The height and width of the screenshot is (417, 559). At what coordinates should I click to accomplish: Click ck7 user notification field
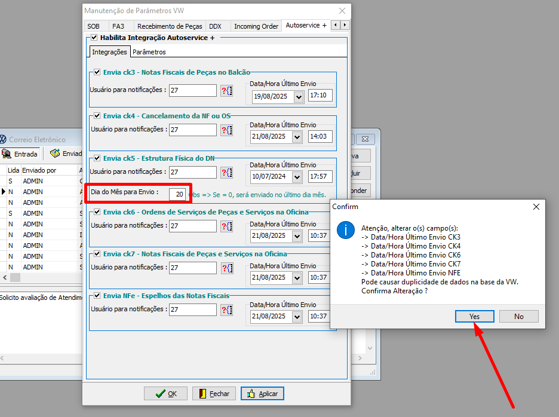click(192, 268)
